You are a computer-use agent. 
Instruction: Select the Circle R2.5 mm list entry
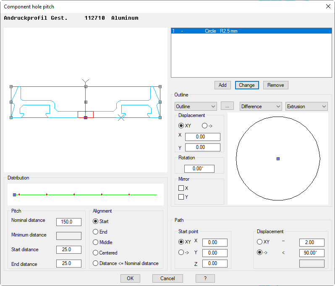(251, 31)
